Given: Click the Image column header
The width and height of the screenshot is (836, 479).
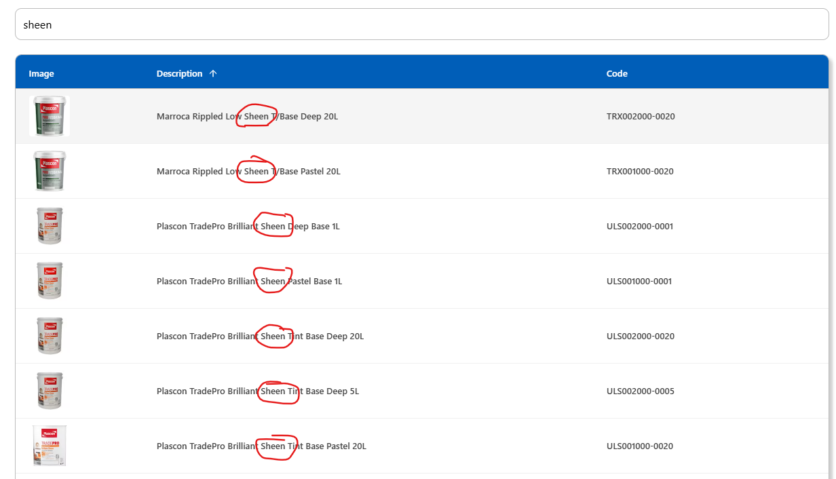Looking at the screenshot, I should click(x=41, y=73).
